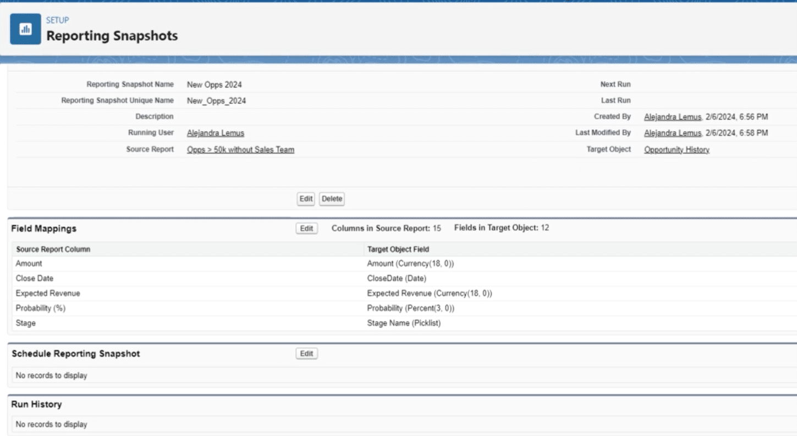Click the Stage Name (Picklist) target field

(x=404, y=323)
